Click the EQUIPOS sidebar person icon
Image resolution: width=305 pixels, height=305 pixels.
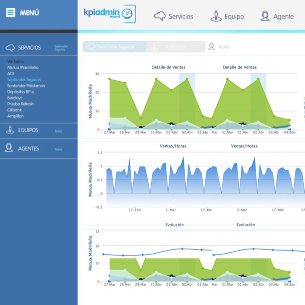(10, 130)
